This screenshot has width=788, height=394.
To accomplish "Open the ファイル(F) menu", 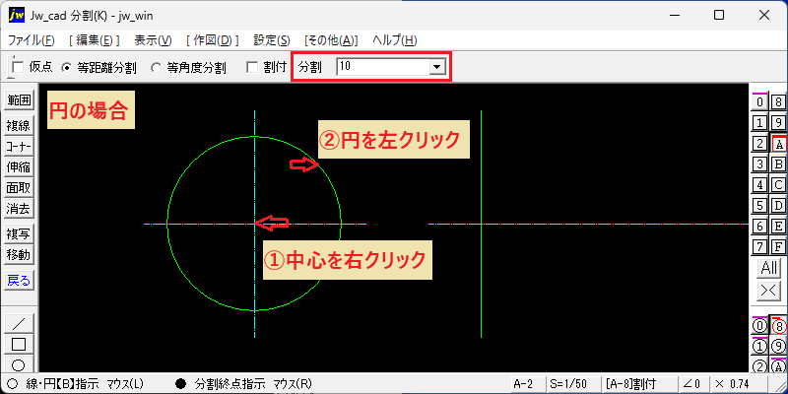I will [32, 40].
